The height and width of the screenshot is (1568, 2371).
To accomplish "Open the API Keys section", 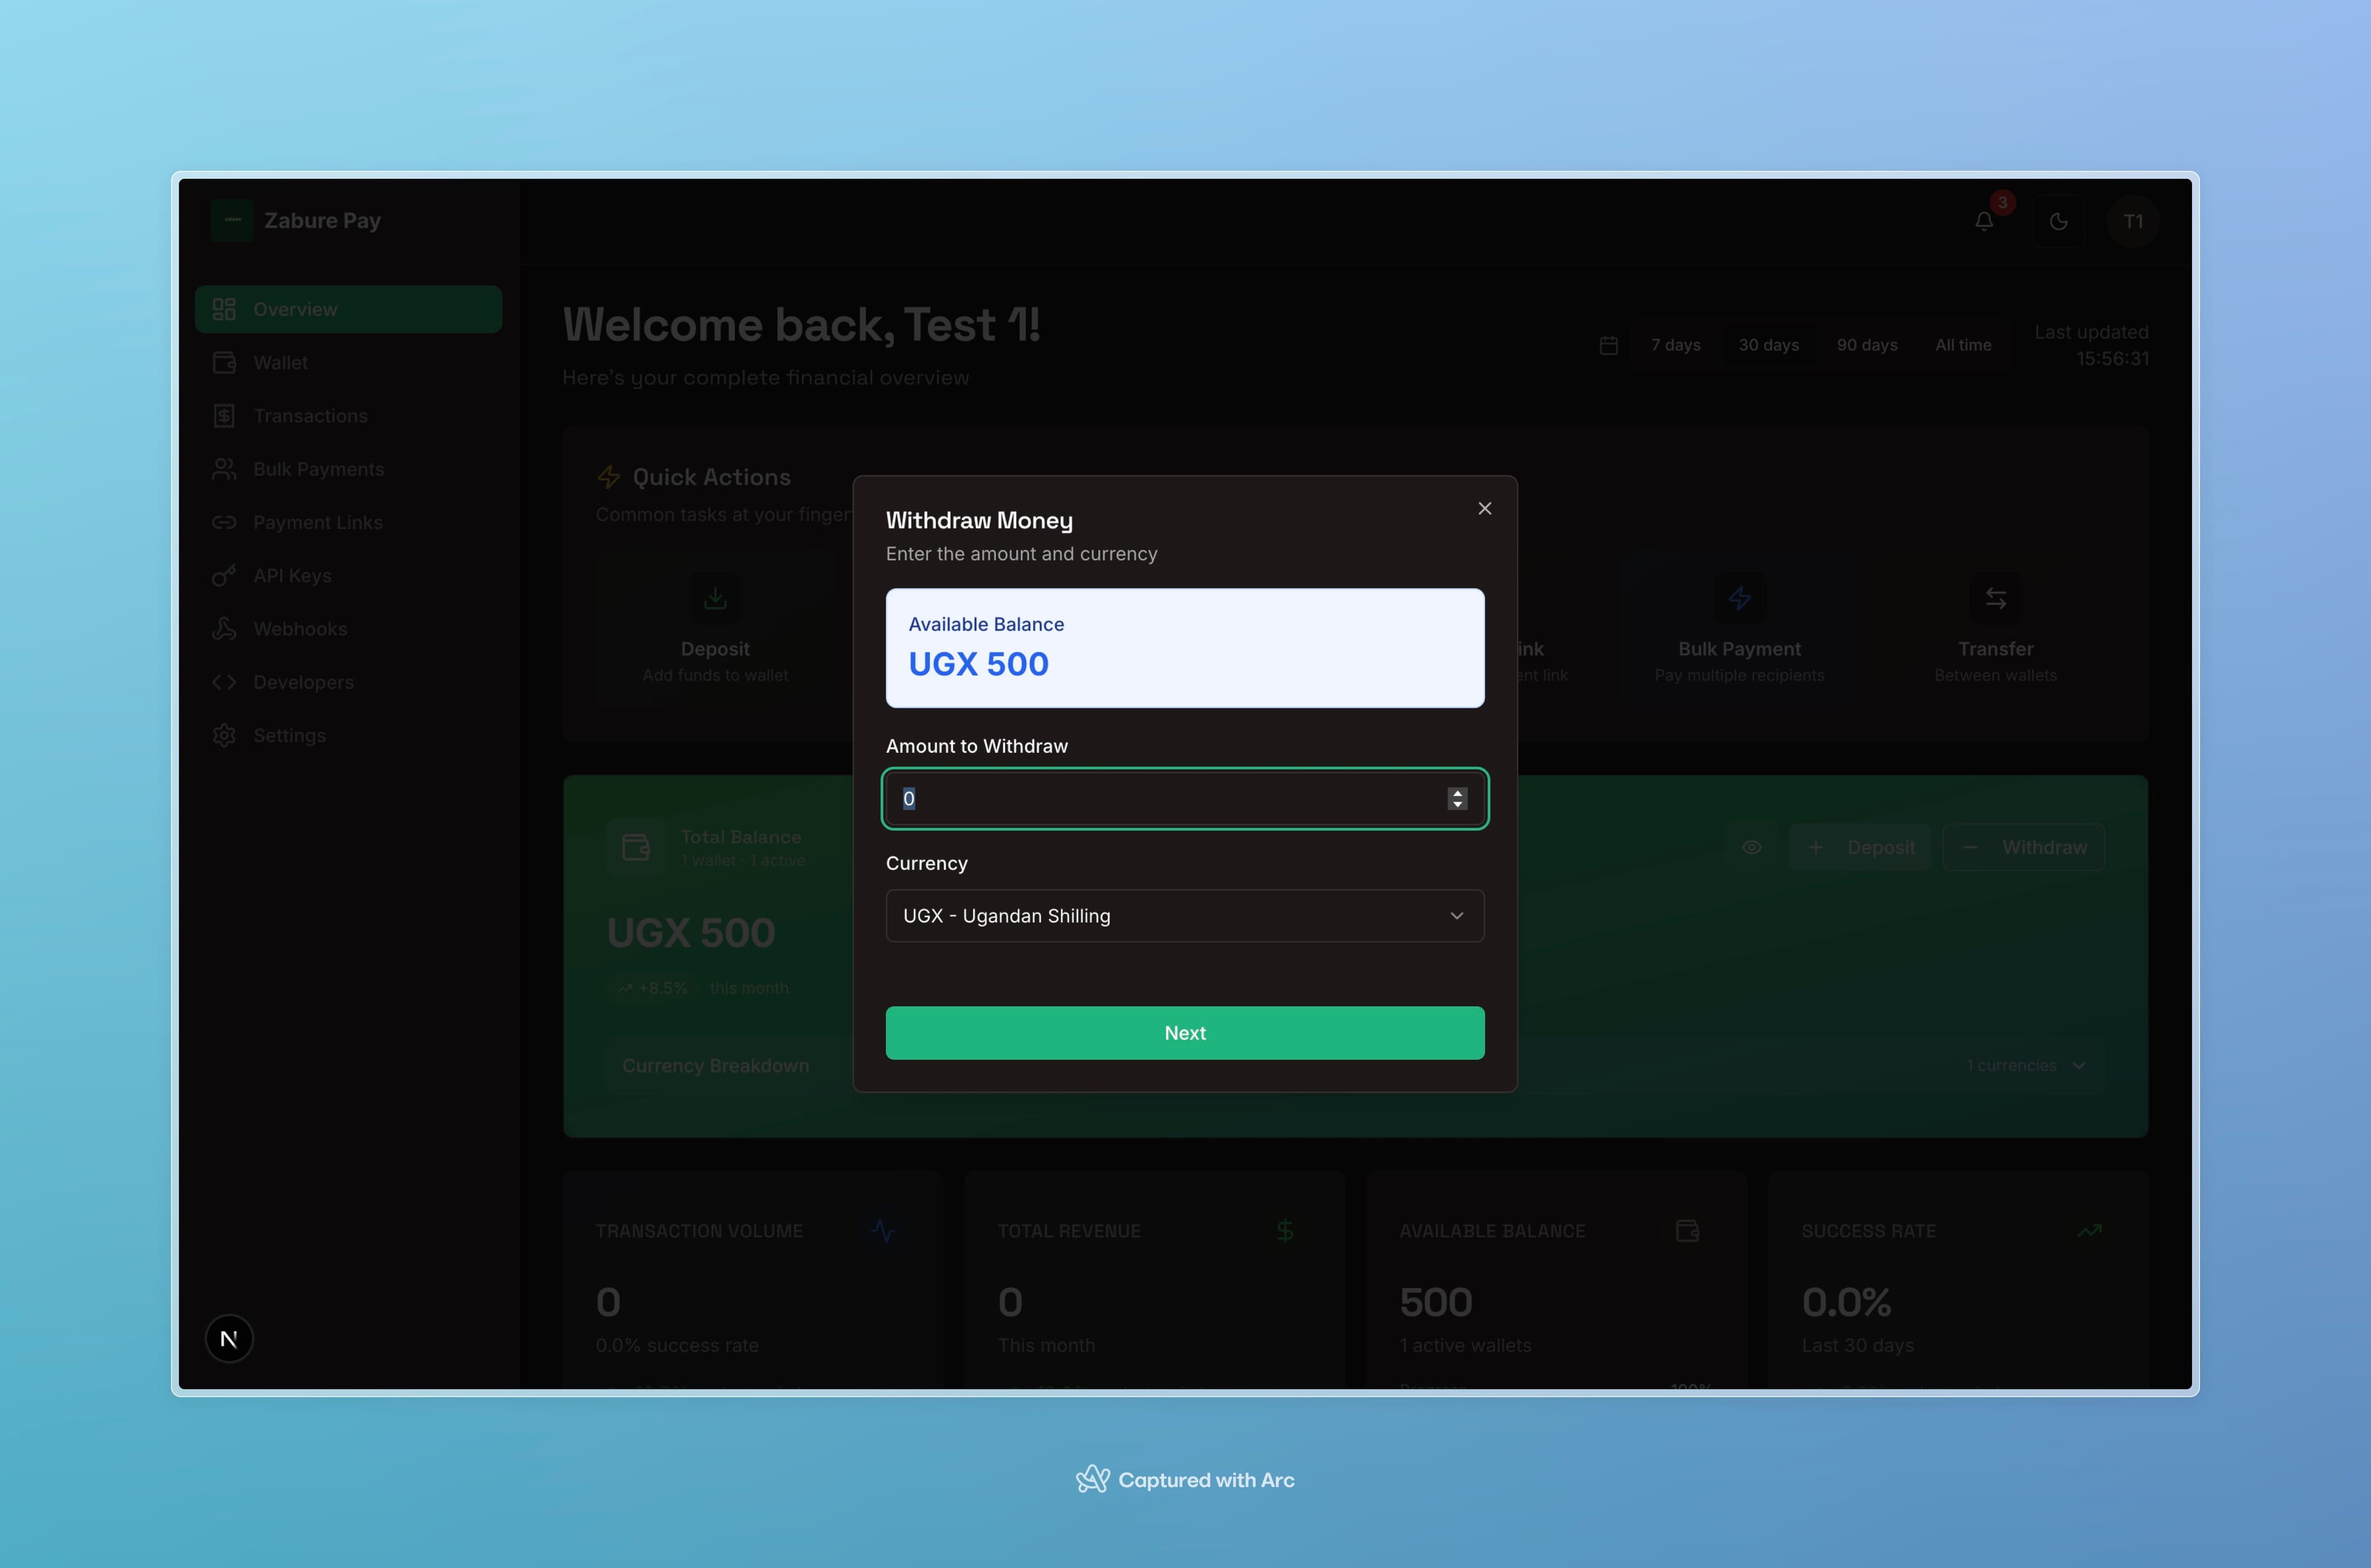I will pos(292,575).
